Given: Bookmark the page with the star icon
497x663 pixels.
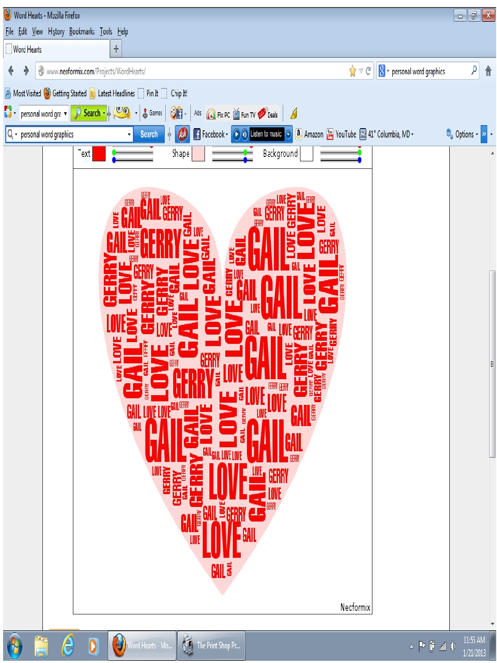Looking at the screenshot, I should 353,71.
